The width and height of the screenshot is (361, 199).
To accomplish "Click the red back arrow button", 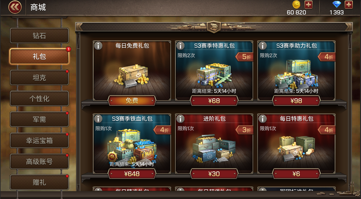I will point(15,7).
